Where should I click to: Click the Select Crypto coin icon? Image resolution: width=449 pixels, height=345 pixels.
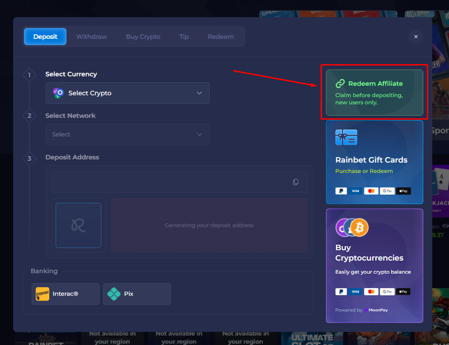click(x=59, y=93)
